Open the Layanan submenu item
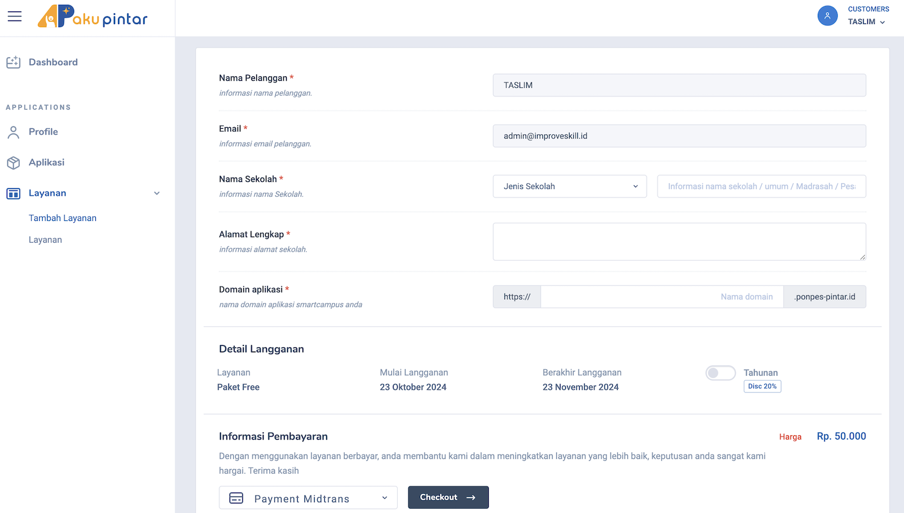 pos(45,240)
